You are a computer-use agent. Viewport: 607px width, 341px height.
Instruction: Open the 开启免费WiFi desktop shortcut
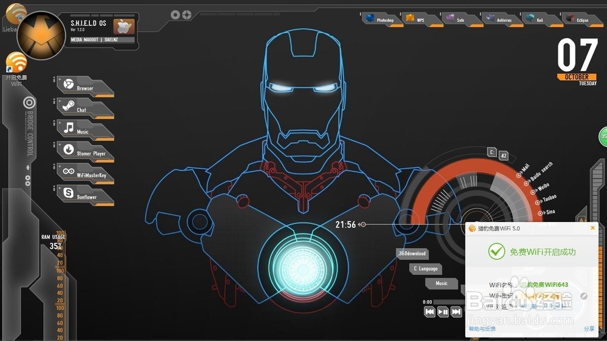click(16, 70)
